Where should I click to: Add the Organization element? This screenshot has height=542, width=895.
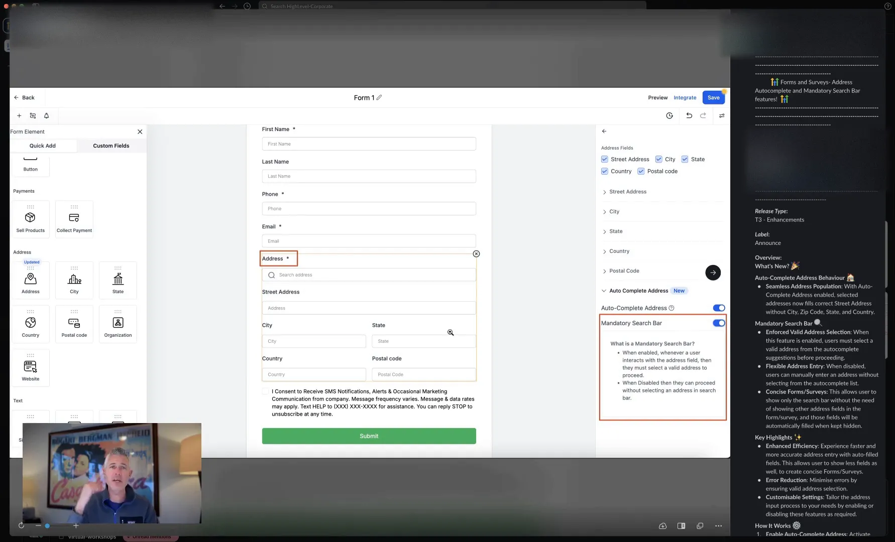[118, 324]
